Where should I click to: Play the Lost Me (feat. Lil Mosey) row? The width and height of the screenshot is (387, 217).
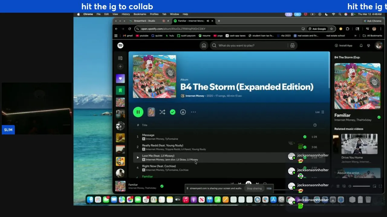[x=138, y=157]
